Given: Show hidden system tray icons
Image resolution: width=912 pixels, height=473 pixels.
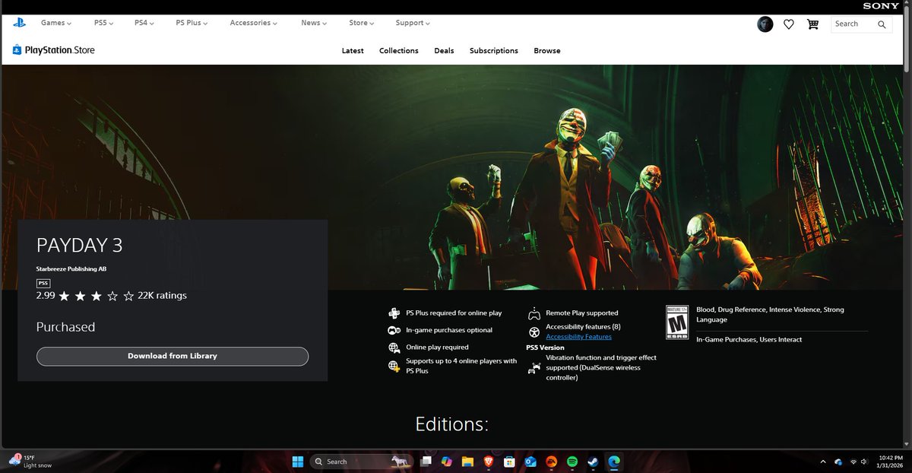Looking at the screenshot, I should tap(823, 462).
